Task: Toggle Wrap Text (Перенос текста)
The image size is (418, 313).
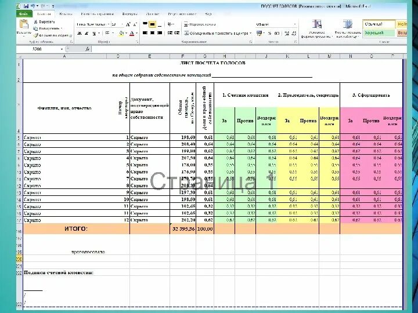Action: (x=200, y=24)
